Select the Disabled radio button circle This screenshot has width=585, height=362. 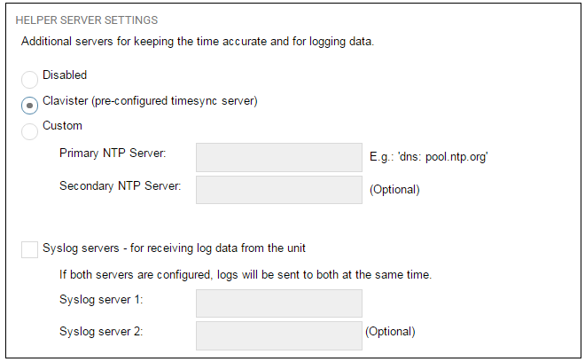(30, 79)
